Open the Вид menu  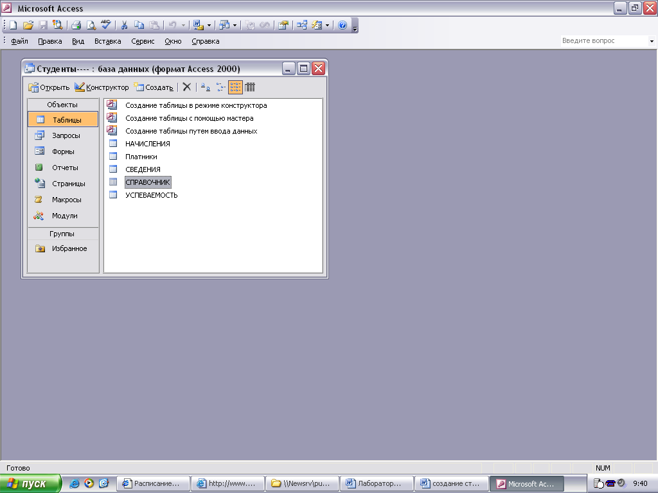click(x=78, y=41)
